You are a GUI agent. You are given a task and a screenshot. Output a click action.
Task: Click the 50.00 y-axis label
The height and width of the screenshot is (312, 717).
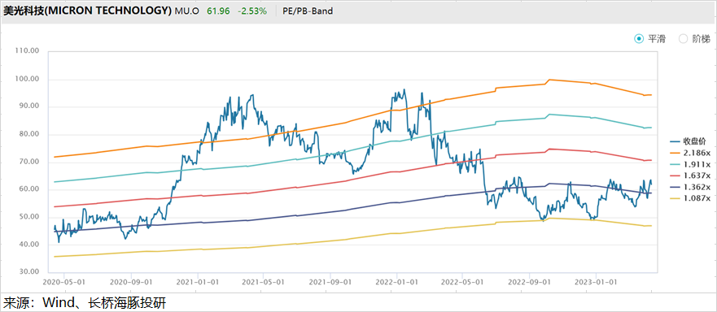(x=28, y=216)
